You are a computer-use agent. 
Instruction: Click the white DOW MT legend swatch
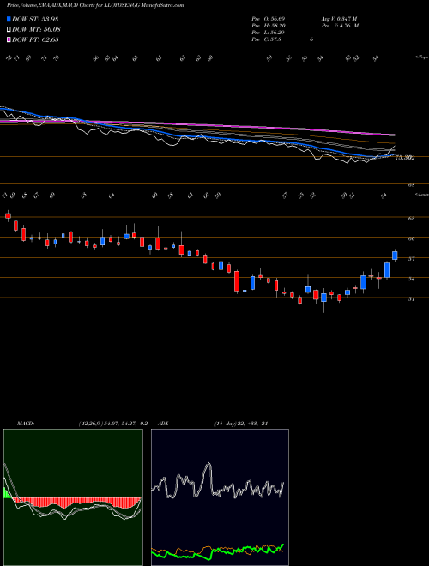click(x=9, y=29)
